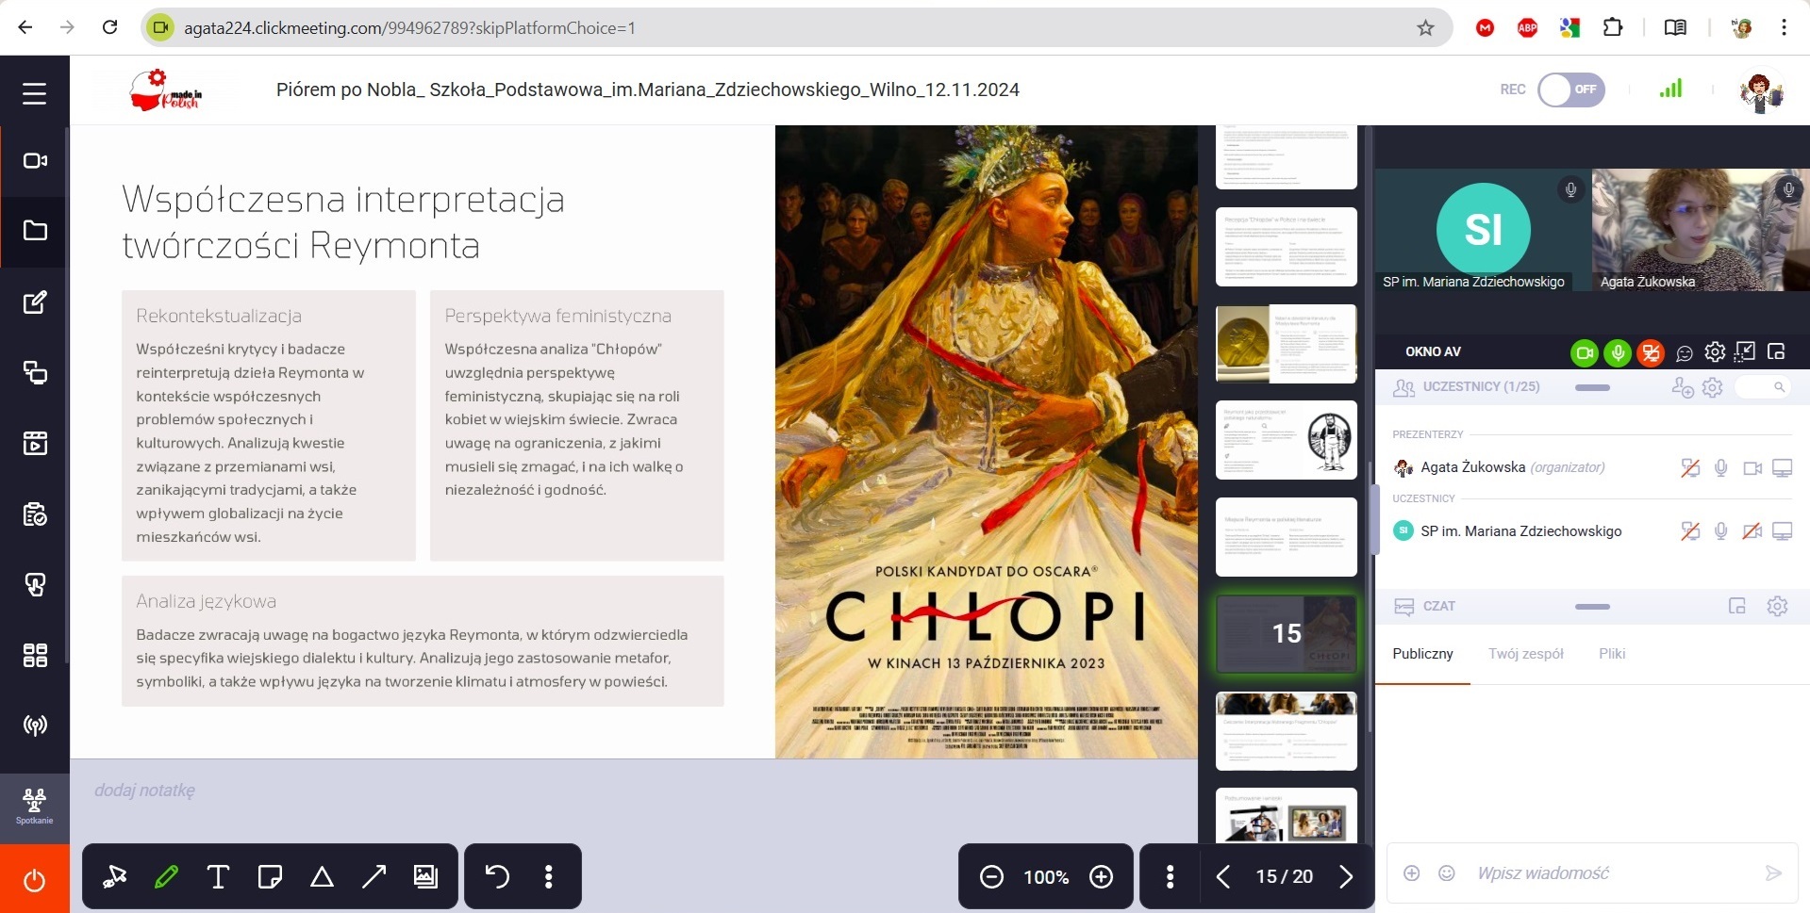1810x913 pixels.
Task: Toggle the REC recording switch
Action: click(x=1571, y=90)
